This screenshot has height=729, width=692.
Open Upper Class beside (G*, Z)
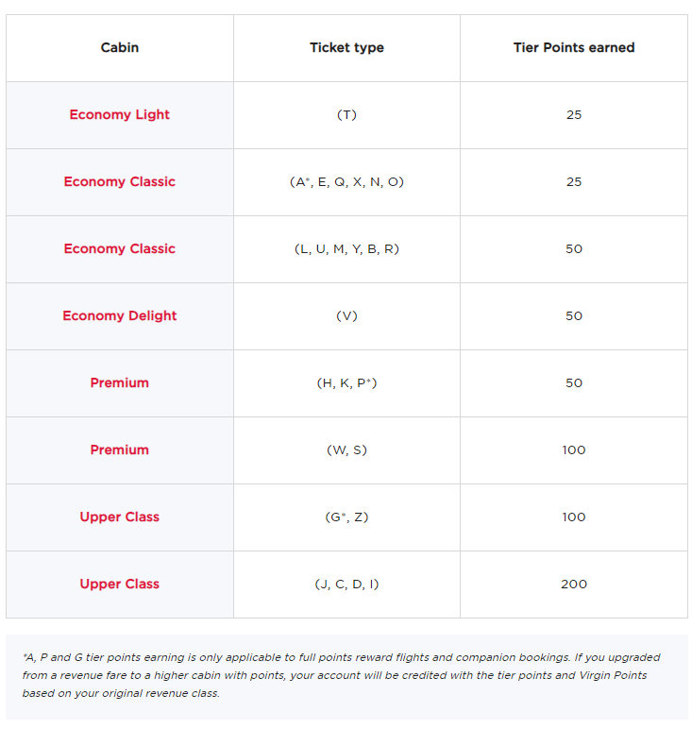(x=120, y=517)
